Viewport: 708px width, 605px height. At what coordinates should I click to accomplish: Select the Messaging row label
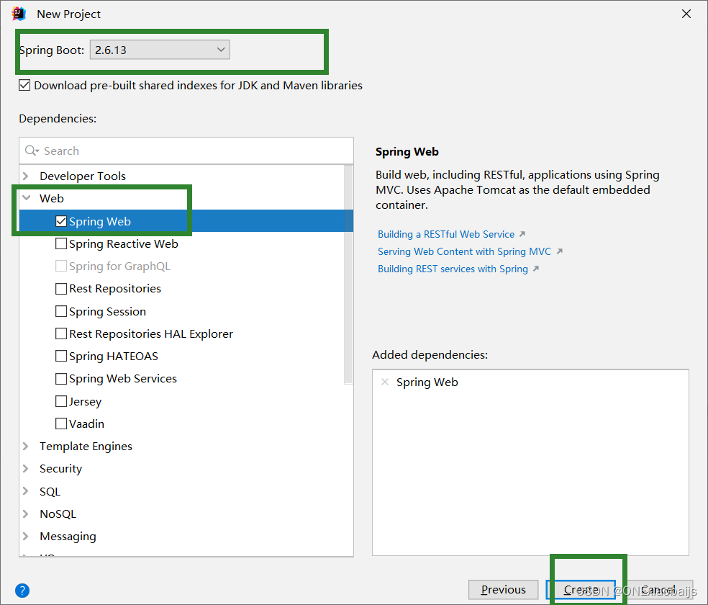tap(68, 536)
